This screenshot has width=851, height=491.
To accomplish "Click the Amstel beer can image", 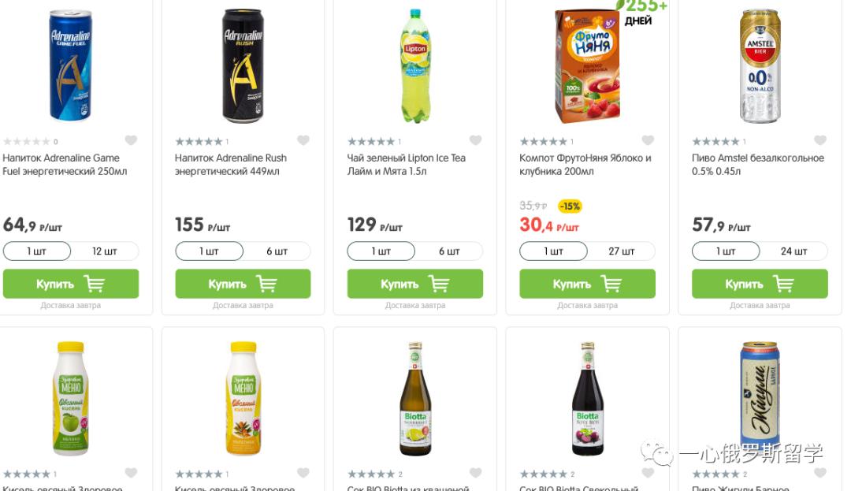I will click(x=760, y=65).
